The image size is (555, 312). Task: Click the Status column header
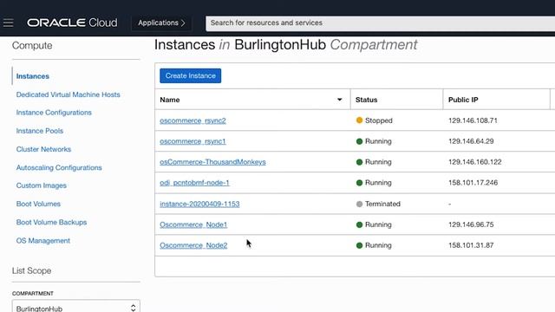366,100
